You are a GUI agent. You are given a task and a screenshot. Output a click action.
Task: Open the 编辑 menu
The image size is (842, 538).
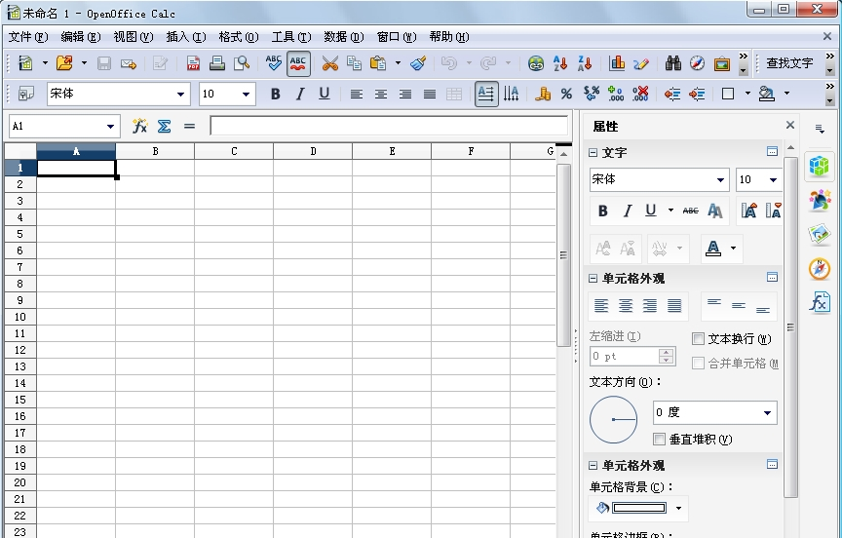(x=81, y=37)
